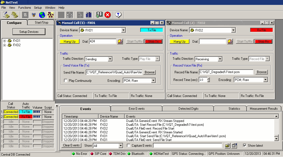Open the Functions menu
283x157 pixels.
click(x=24, y=8)
